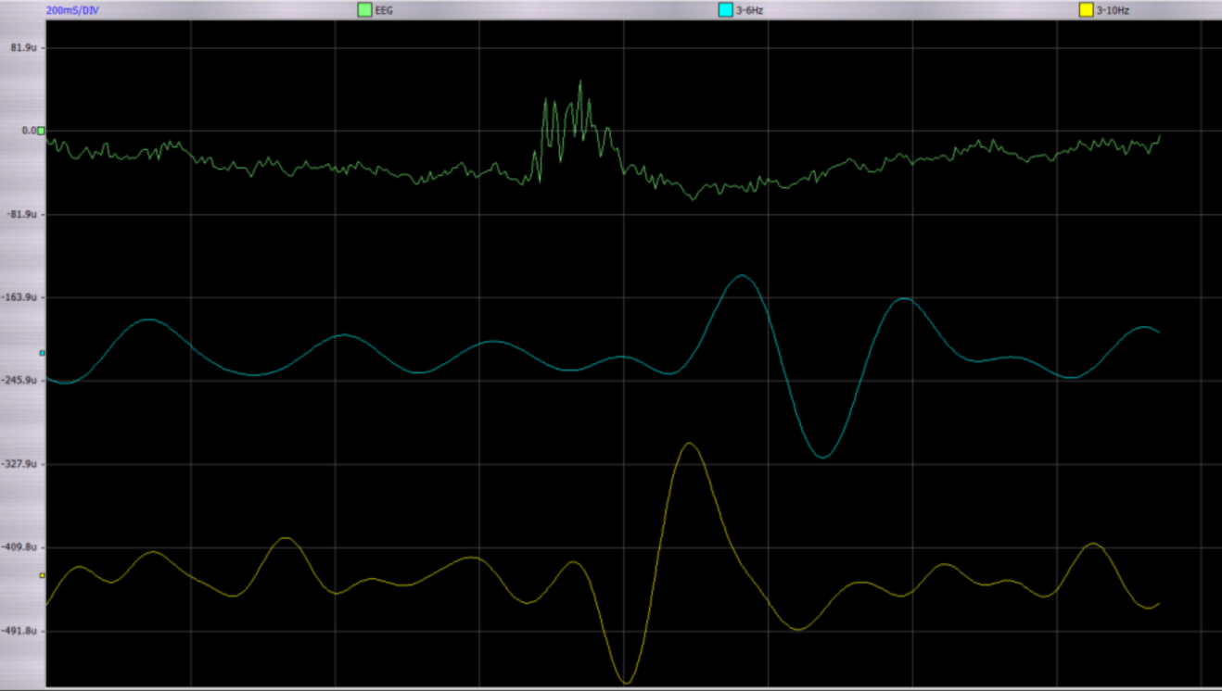The image size is (1222, 691).
Task: Click the green EEG zero-level marker on axis
Action: 41,131
